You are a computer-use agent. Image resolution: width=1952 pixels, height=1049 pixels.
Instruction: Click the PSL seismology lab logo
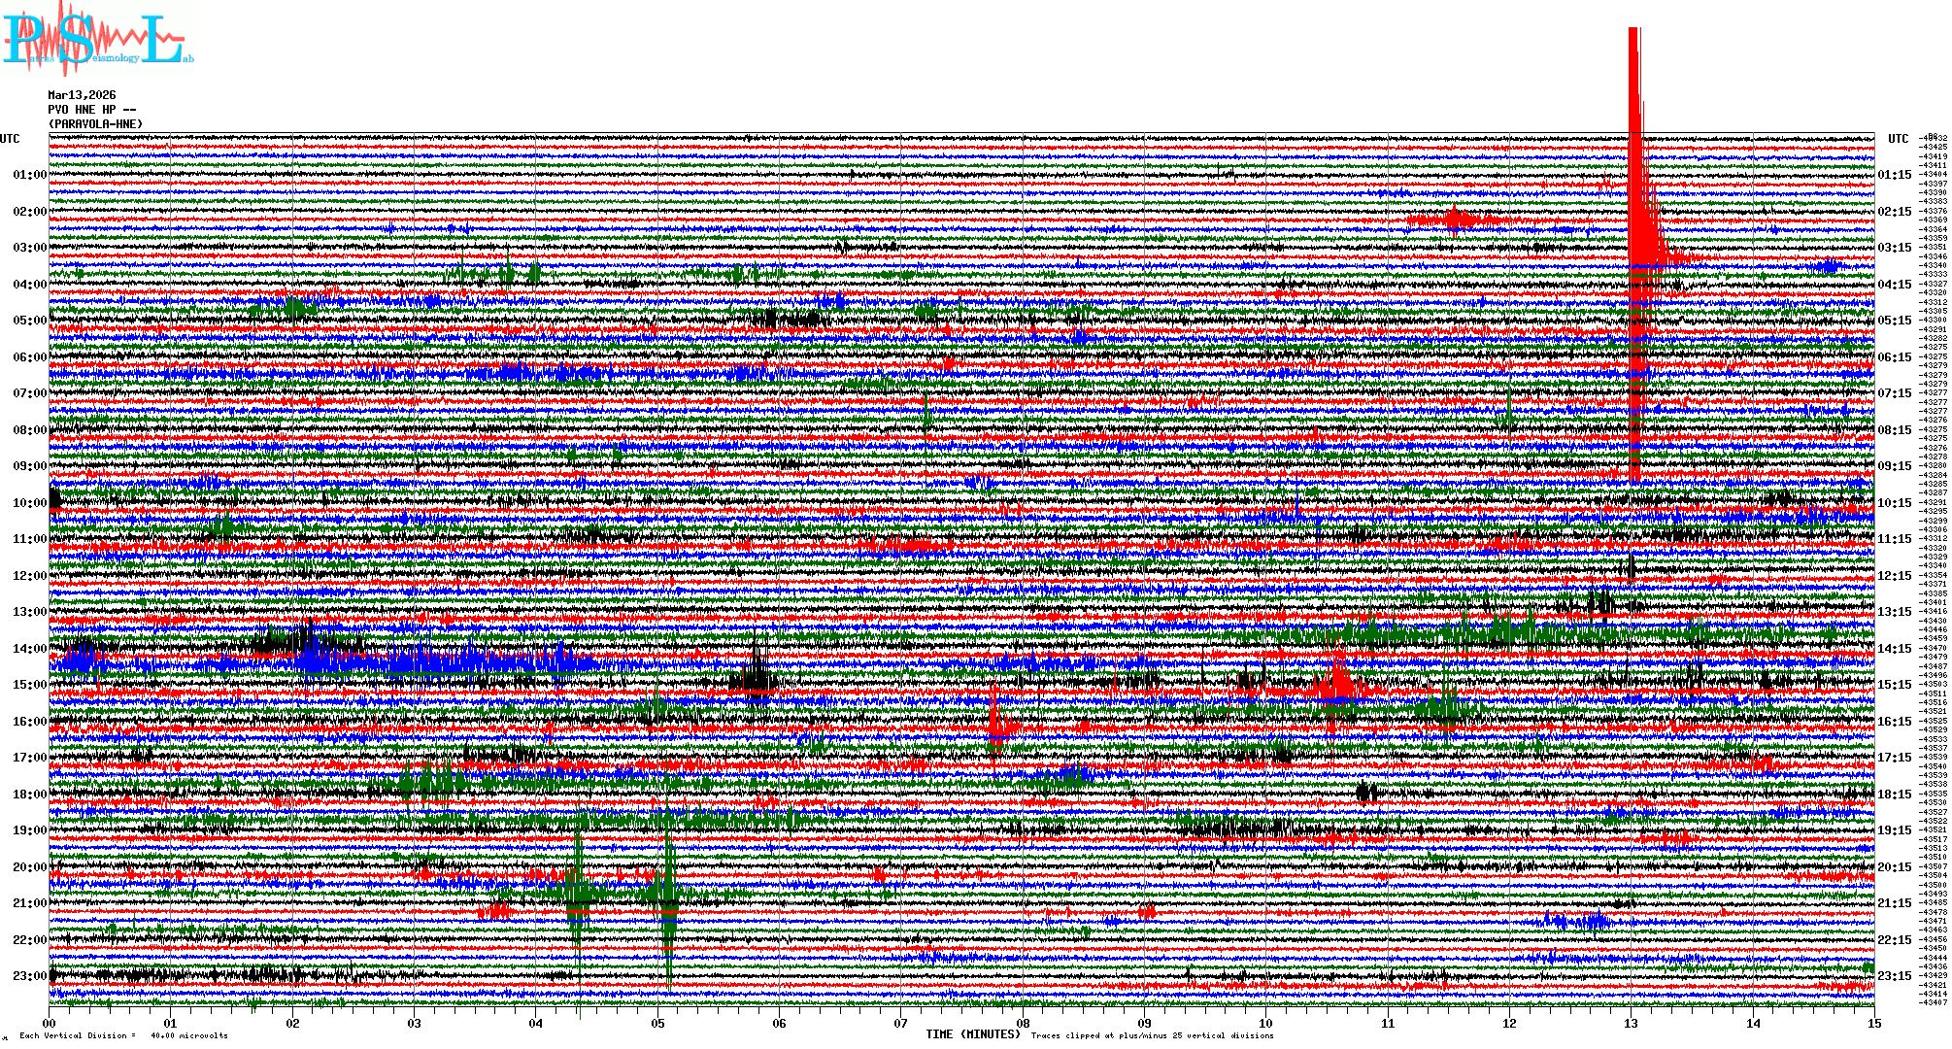pos(97,41)
